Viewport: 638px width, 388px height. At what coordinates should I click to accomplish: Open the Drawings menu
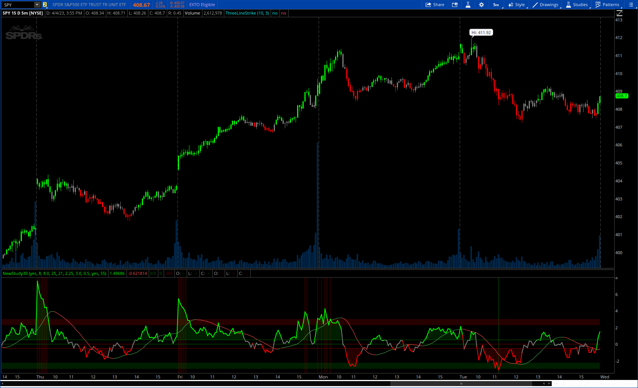click(x=545, y=5)
